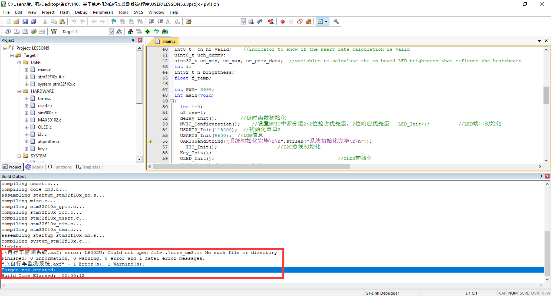The width and height of the screenshot is (551, 296).
Task: Click the Save All icon
Action: click(x=34, y=22)
